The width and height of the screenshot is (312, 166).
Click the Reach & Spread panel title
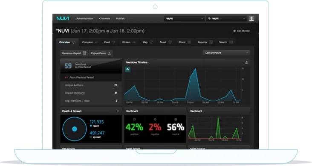click(x=72, y=111)
